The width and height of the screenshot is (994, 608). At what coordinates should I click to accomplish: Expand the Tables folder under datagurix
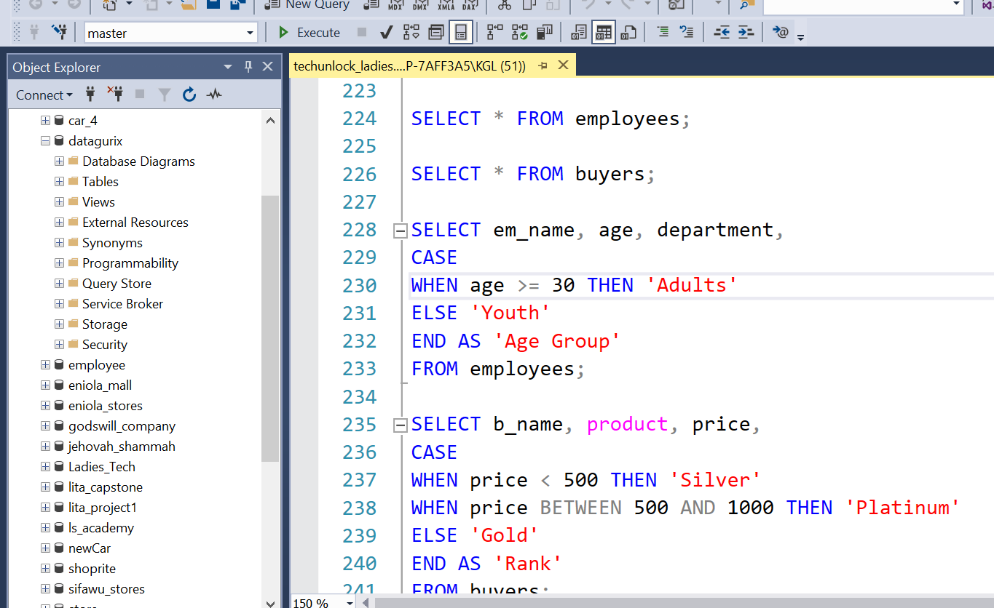click(60, 182)
